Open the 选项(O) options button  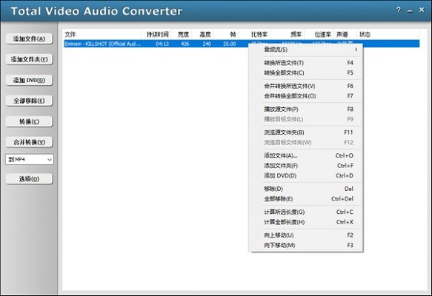(x=29, y=179)
